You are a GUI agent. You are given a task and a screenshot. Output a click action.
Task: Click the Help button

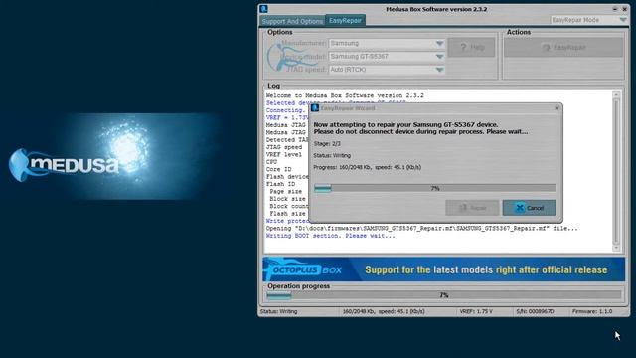coord(471,47)
